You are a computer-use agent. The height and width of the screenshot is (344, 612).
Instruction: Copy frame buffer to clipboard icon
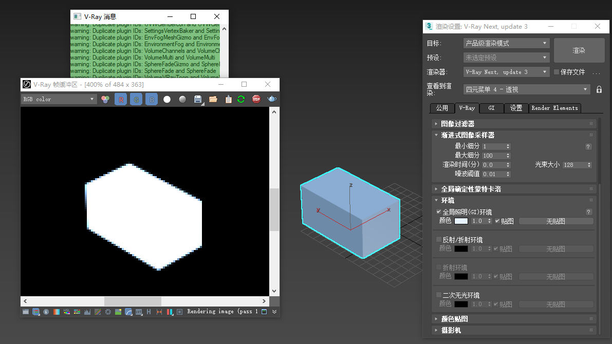(x=228, y=100)
